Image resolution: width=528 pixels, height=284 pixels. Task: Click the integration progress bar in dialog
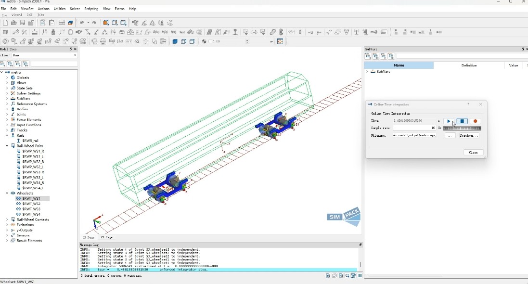click(x=462, y=128)
